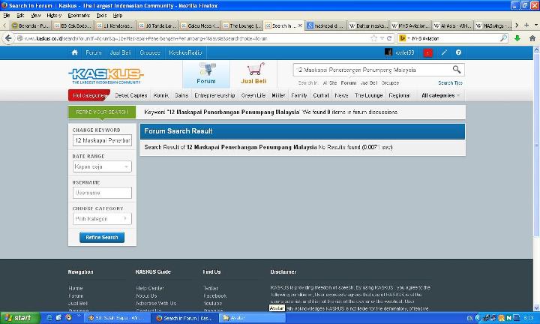Expand the Date Range Kapan saja dropdown

[102, 166]
